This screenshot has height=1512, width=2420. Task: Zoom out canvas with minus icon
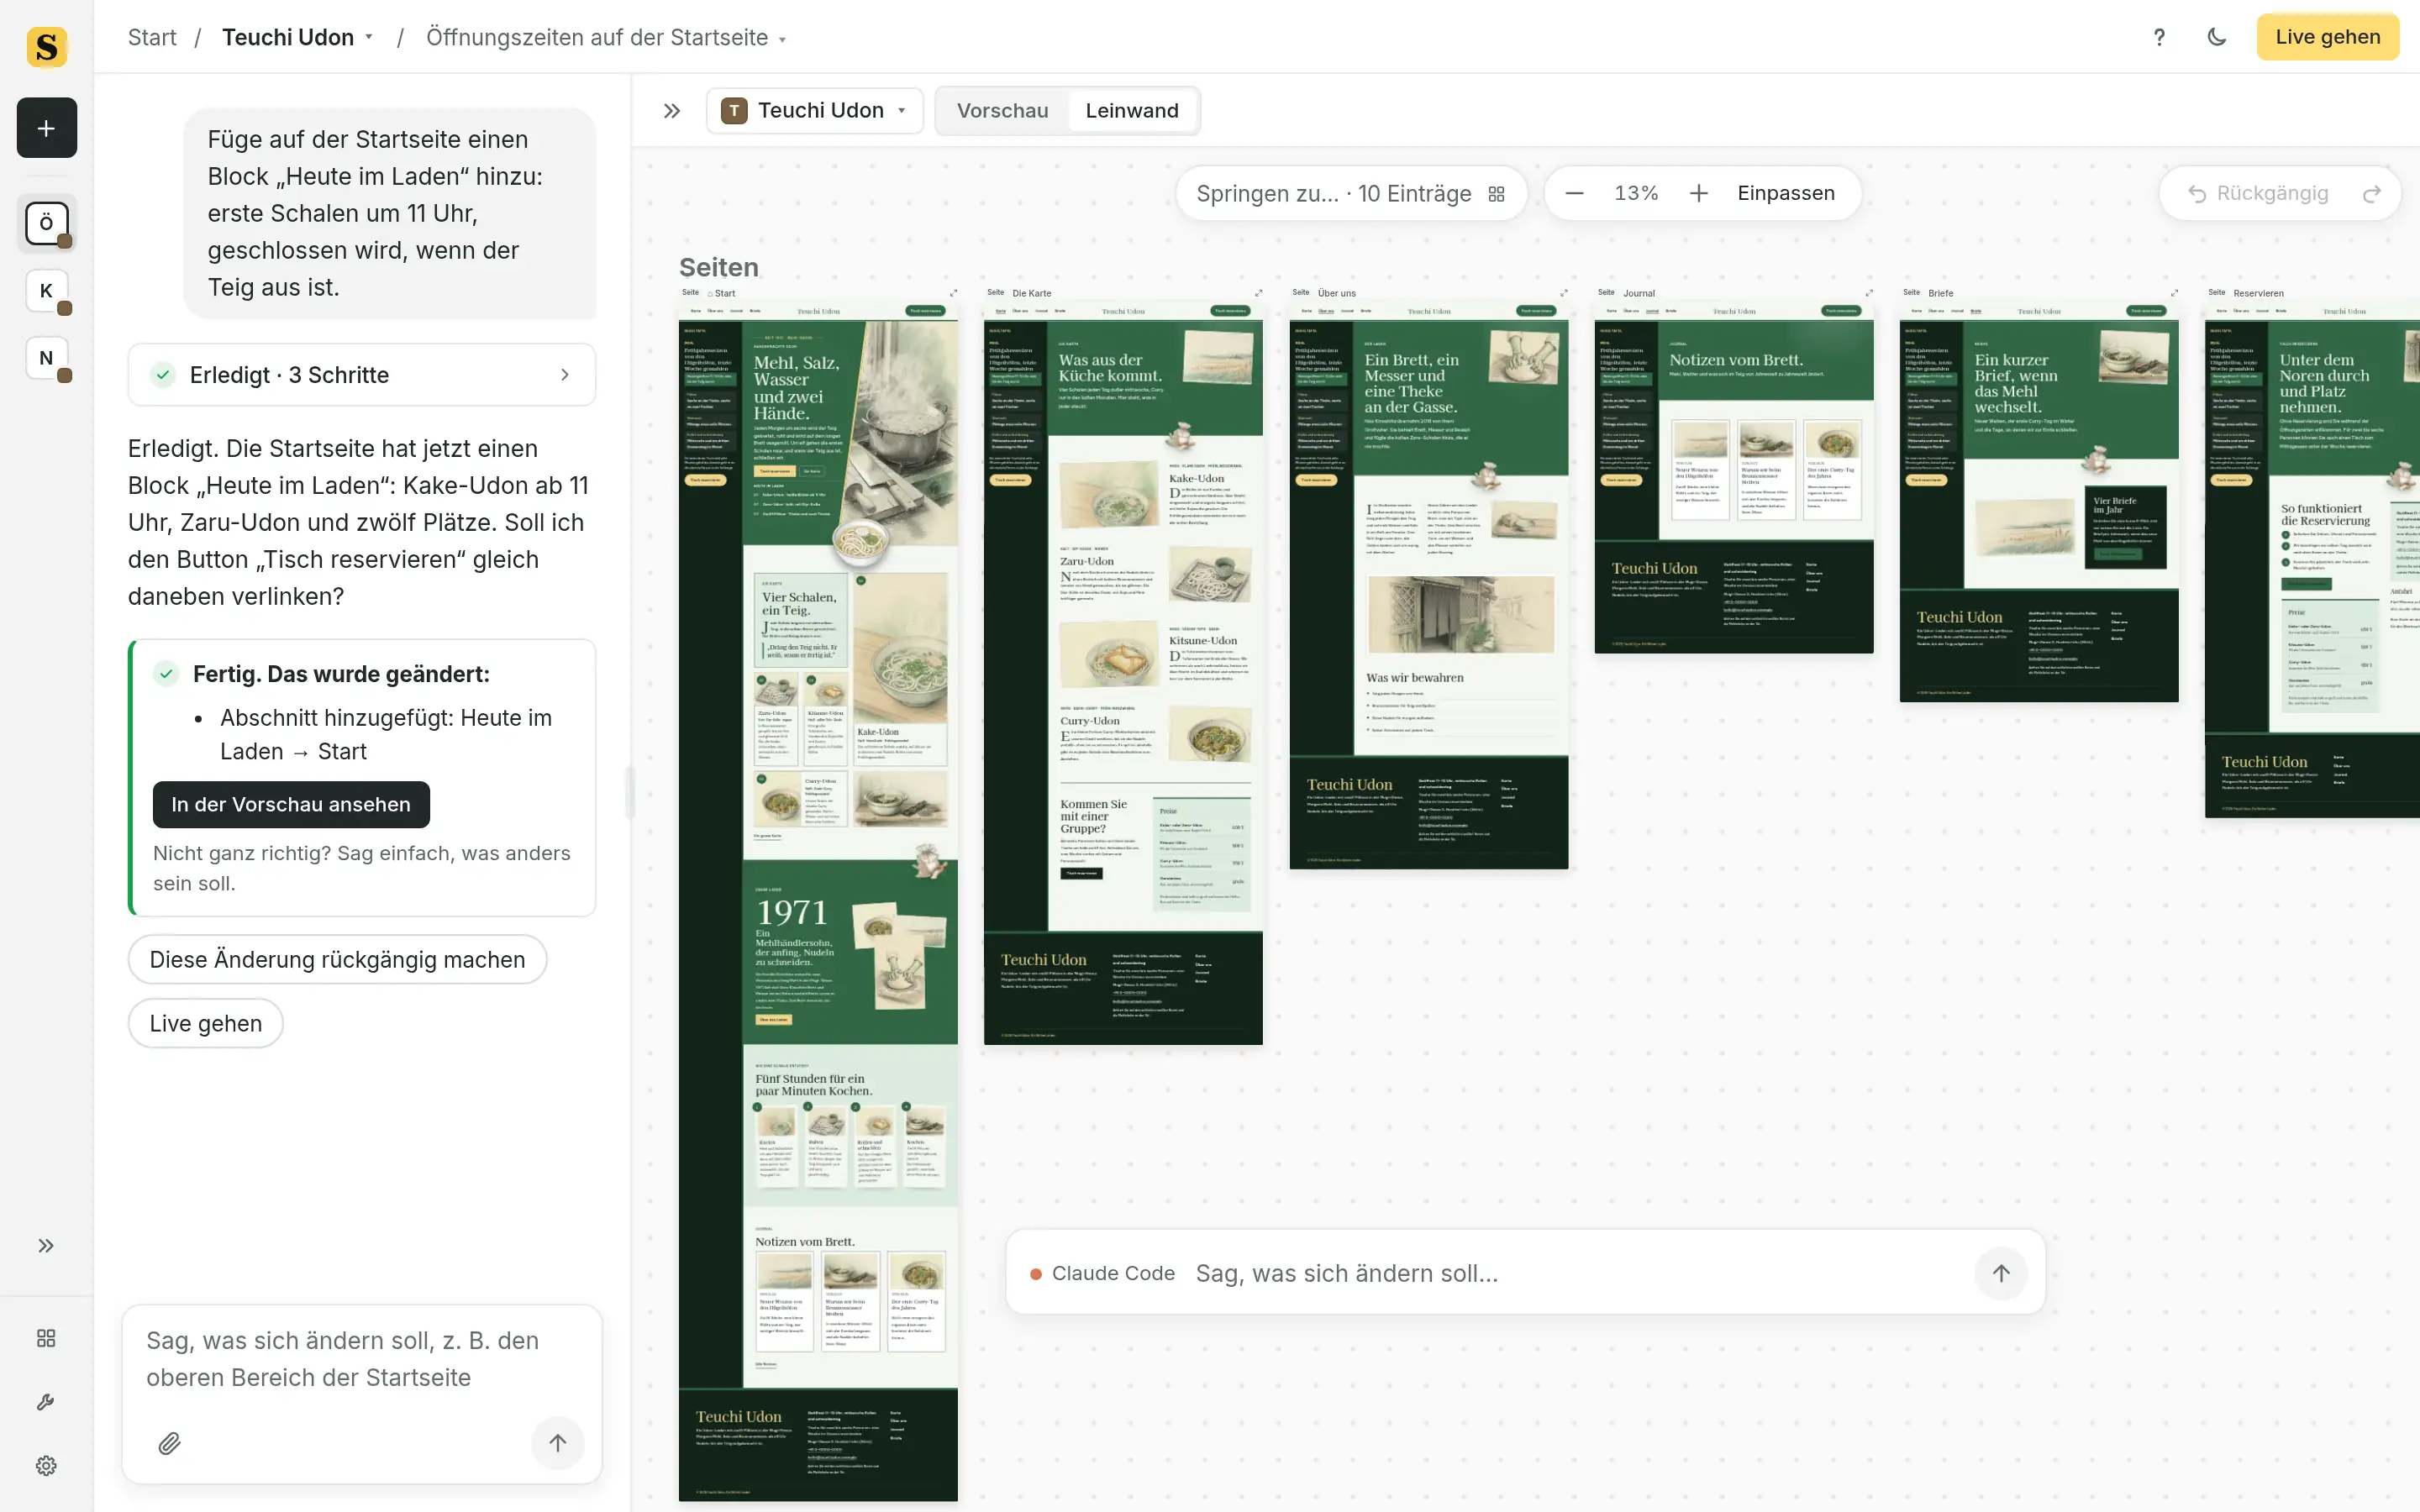[1574, 193]
